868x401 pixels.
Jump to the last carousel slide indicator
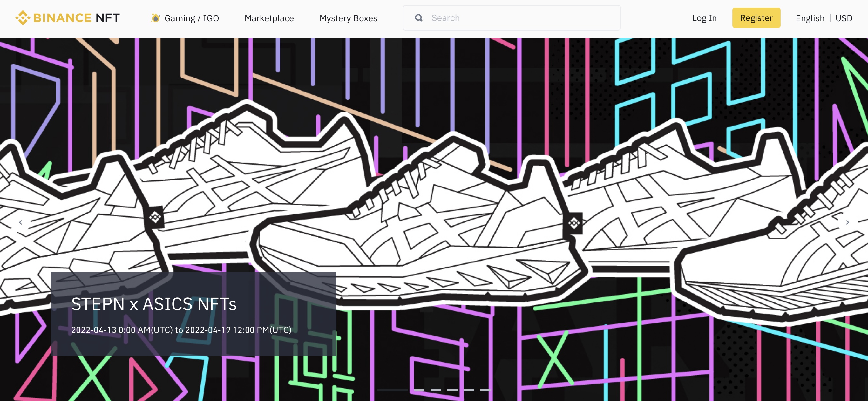click(485, 390)
